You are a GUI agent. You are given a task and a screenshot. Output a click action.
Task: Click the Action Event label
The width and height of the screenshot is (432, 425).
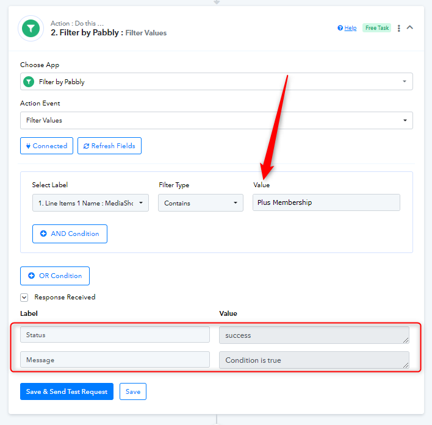[40, 103]
